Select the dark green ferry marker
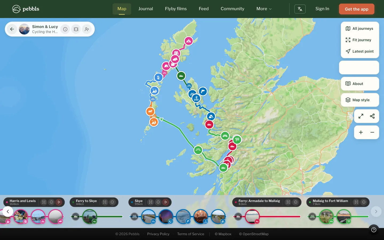Image resolution: width=384 pixels, height=240 pixels. 181,76
